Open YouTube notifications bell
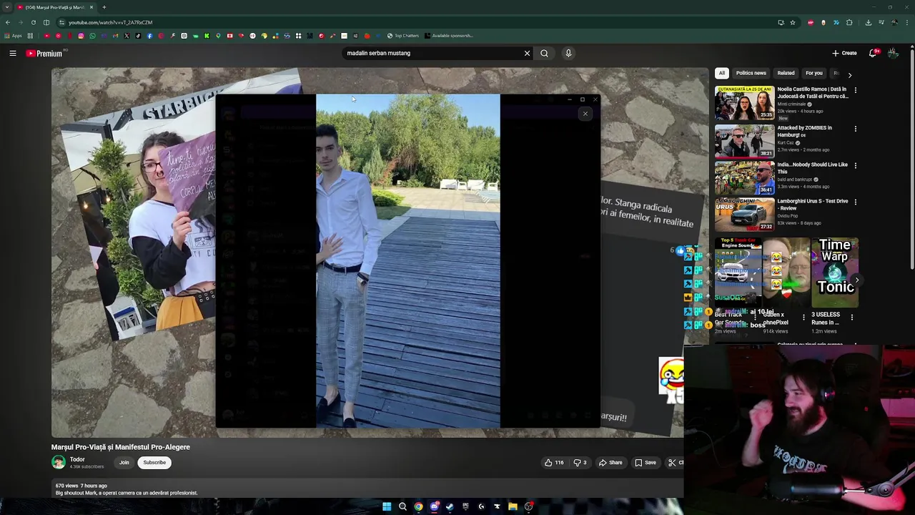This screenshot has height=515, width=915. click(873, 53)
